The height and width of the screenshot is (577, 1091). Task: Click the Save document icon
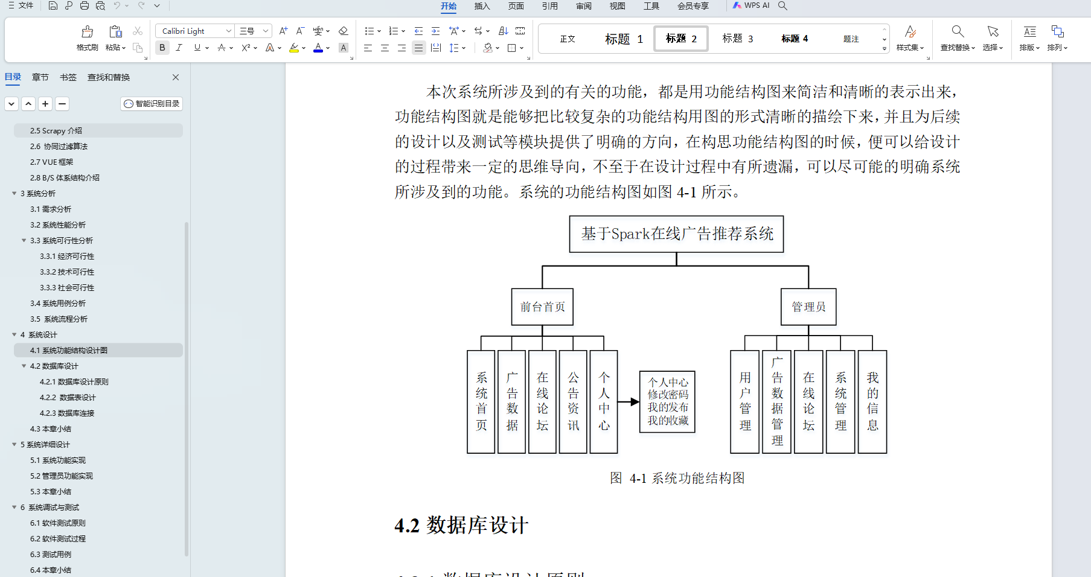(x=53, y=6)
